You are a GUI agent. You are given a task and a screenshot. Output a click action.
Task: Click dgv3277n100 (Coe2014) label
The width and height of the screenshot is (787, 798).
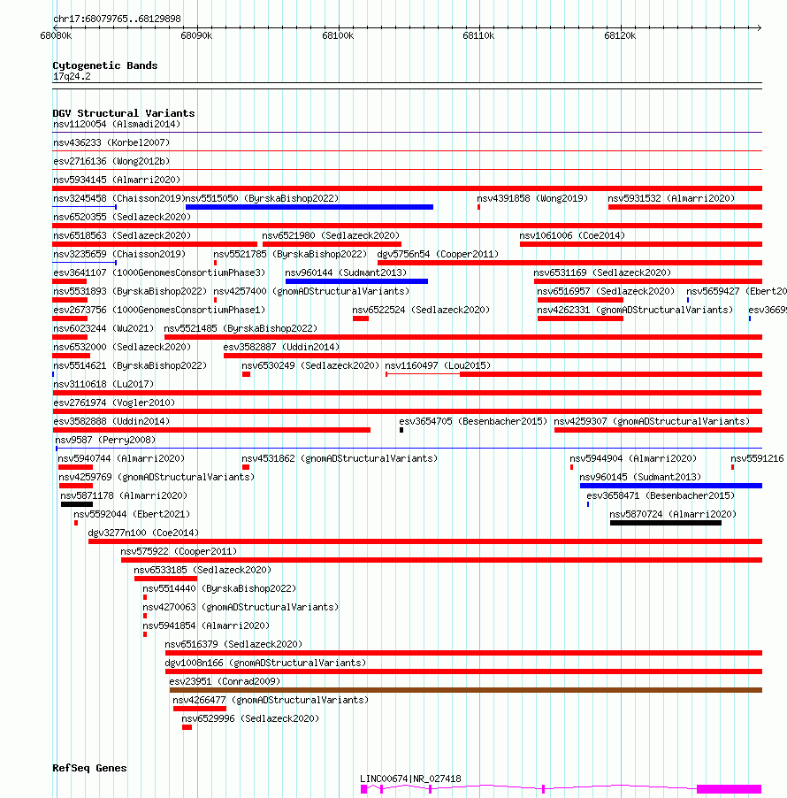(143, 533)
